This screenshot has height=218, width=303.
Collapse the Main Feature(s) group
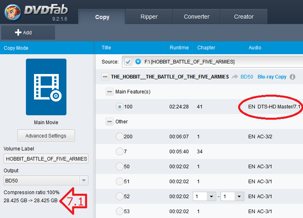point(109,92)
